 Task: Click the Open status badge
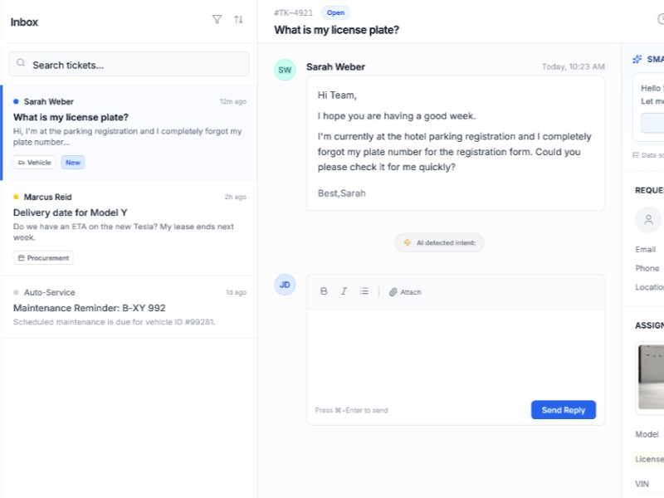(335, 12)
